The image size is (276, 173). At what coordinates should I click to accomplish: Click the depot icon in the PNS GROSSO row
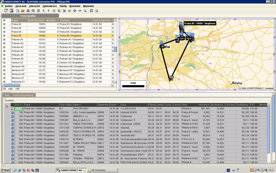pyautogui.click(x=12, y=109)
